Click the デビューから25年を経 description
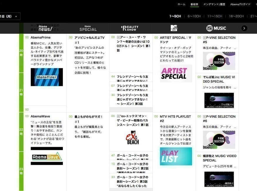The width and height of the screenshot is (257, 191). tap(219, 166)
